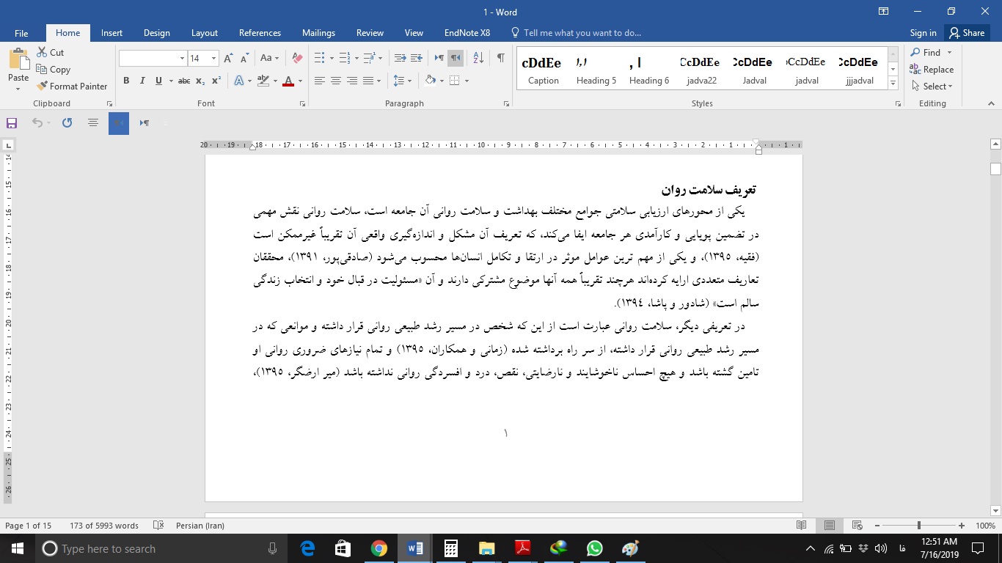Image resolution: width=1002 pixels, height=563 pixels.
Task: Apply the Heading 5 style
Action: coord(596,68)
